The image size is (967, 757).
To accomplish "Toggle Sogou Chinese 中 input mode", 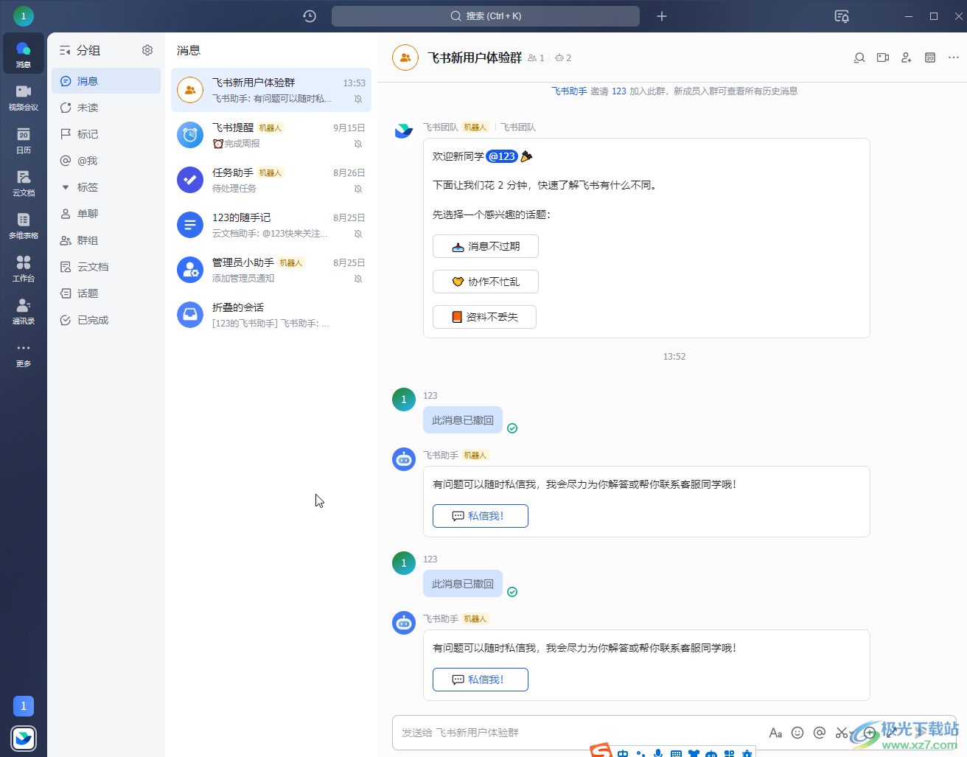I will (x=624, y=753).
